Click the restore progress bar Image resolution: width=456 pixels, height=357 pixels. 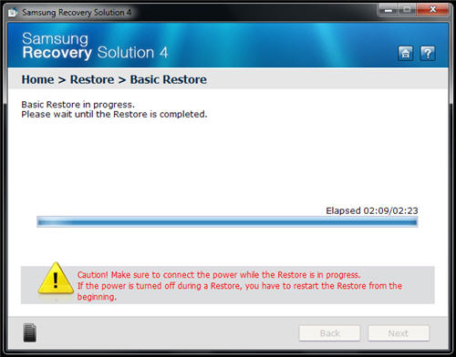[x=227, y=222]
